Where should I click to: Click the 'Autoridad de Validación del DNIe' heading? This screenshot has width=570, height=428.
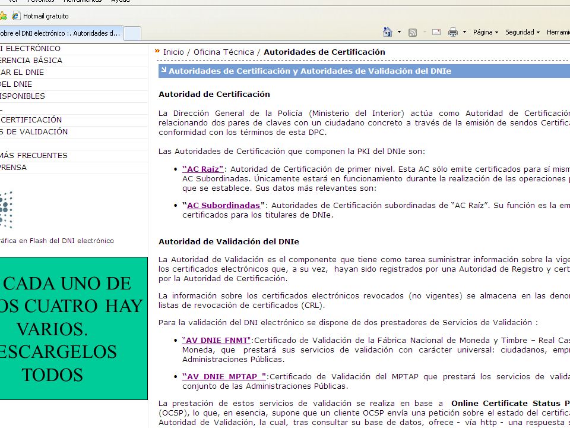click(229, 242)
